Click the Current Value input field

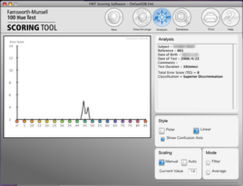[x=192, y=171]
